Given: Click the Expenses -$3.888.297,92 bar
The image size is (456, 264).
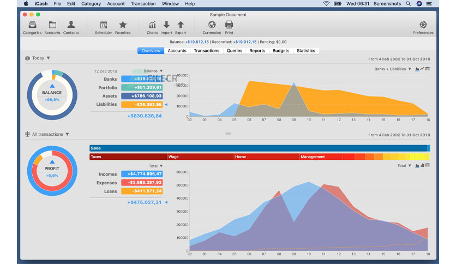Looking at the screenshot, I should 142,182.
